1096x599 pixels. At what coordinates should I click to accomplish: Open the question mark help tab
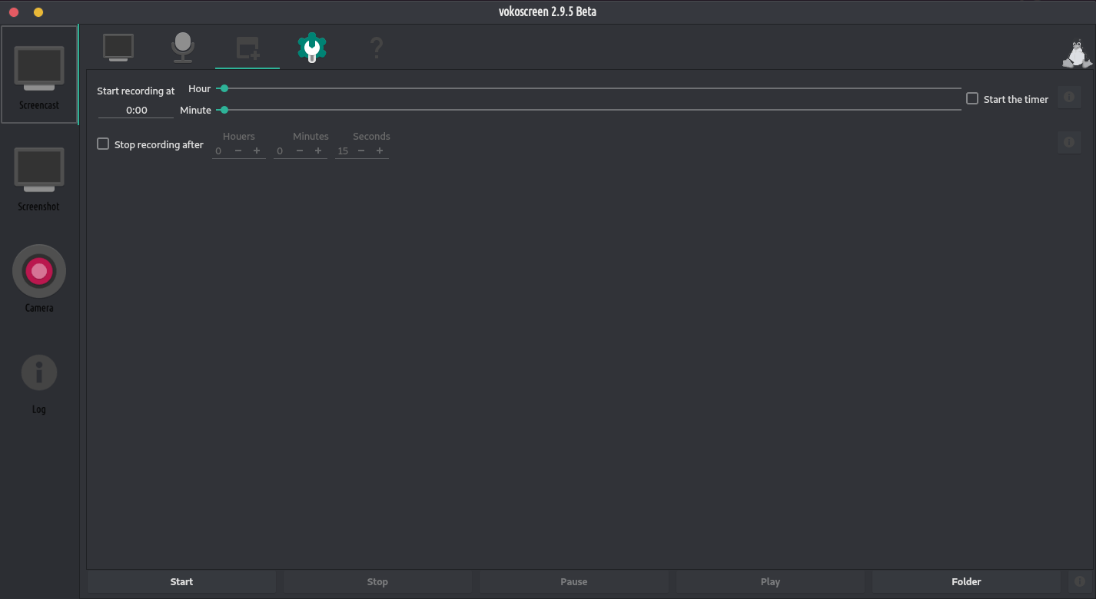[376, 48]
